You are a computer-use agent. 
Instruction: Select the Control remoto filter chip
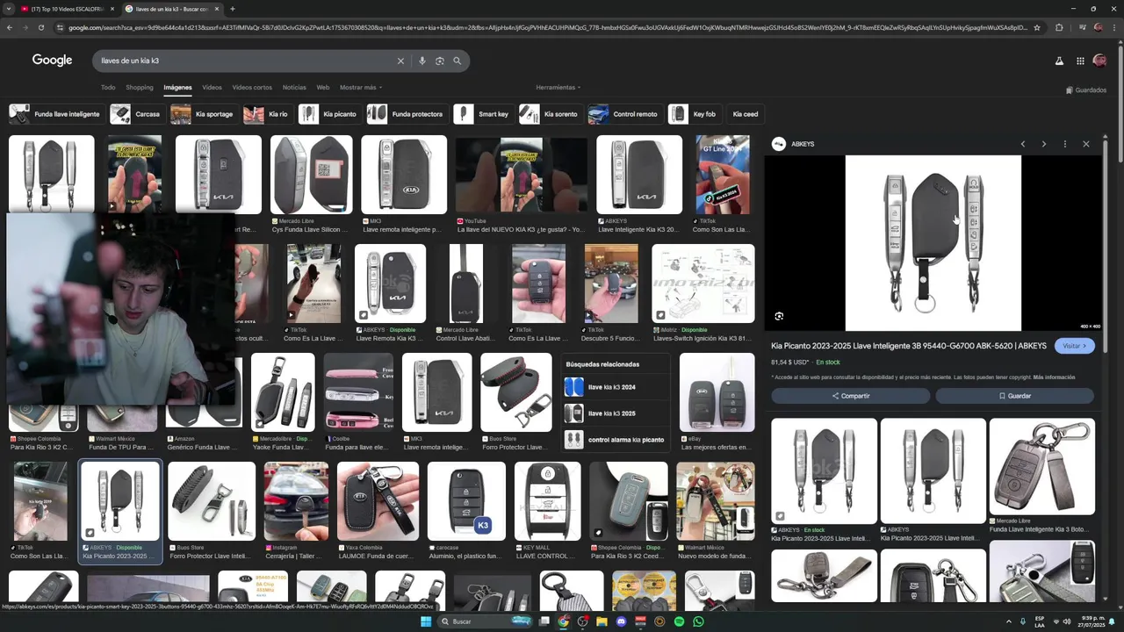pos(624,114)
